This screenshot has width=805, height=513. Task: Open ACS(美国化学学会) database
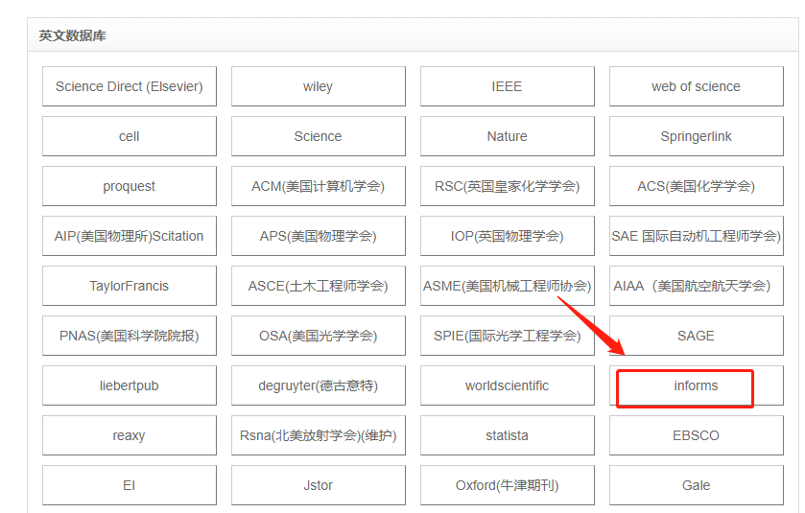coord(696,186)
